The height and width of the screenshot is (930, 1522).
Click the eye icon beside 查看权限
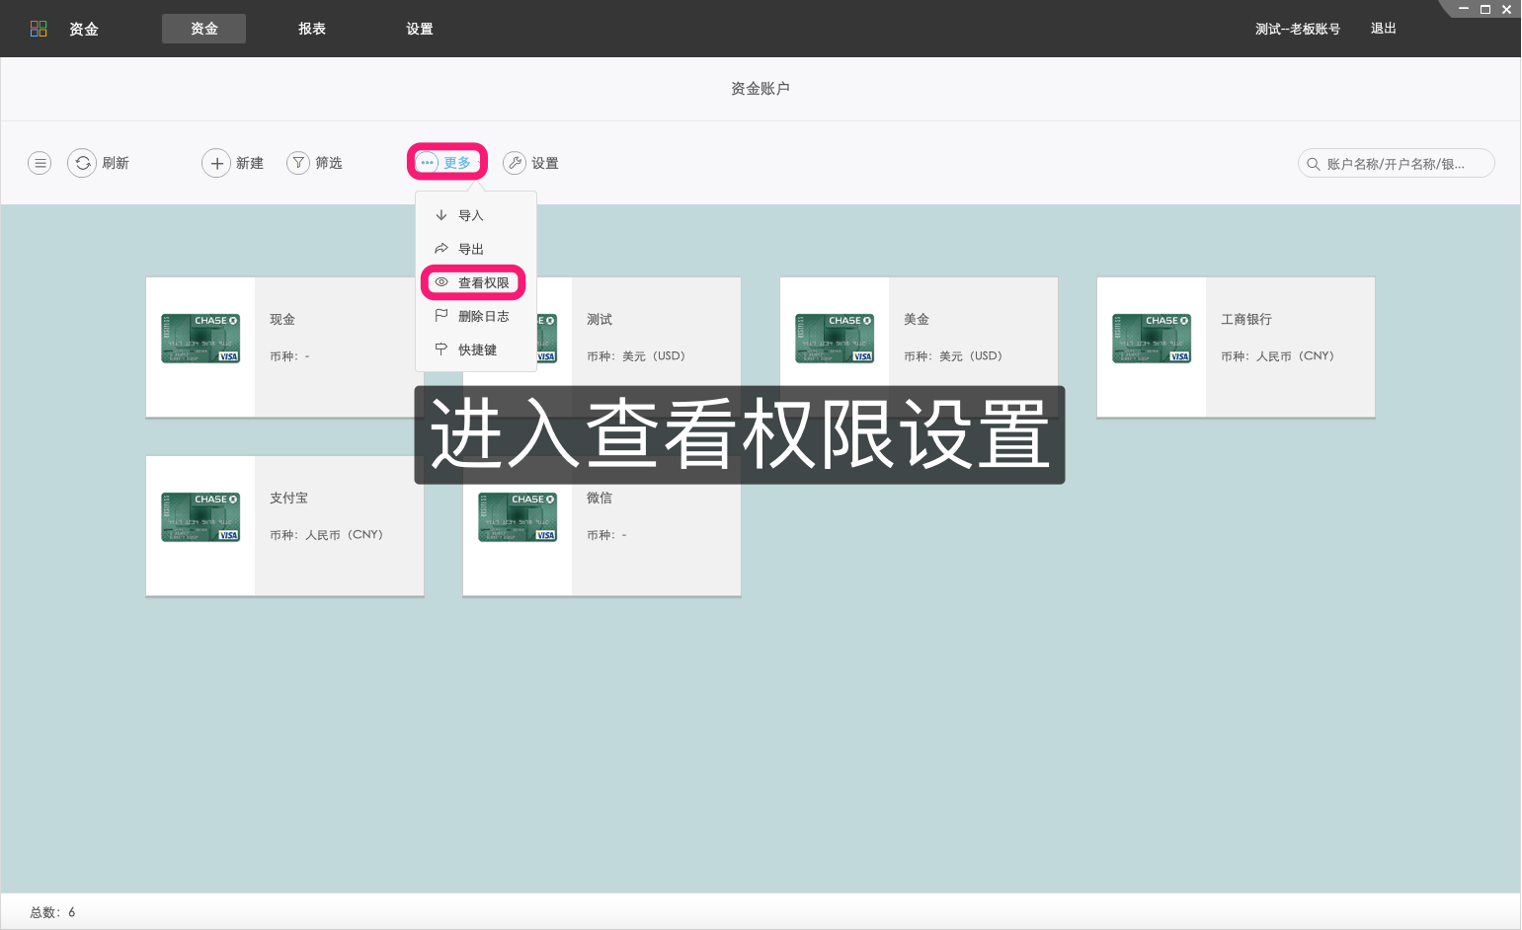pyautogui.click(x=441, y=282)
